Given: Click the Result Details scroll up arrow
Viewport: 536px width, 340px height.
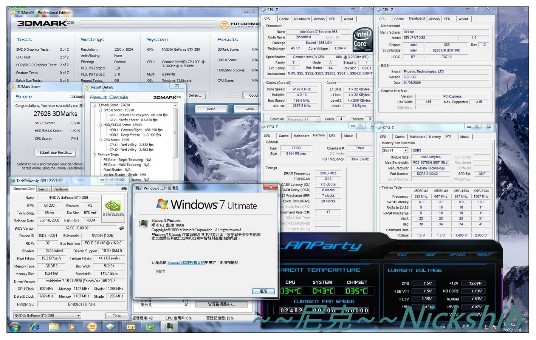Looking at the screenshot, I should [175, 105].
